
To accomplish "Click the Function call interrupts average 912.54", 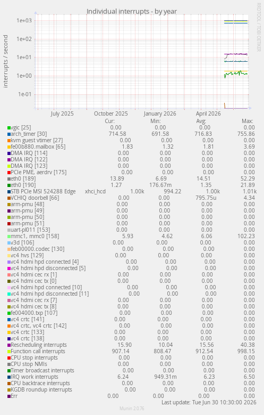I will 205,351.
